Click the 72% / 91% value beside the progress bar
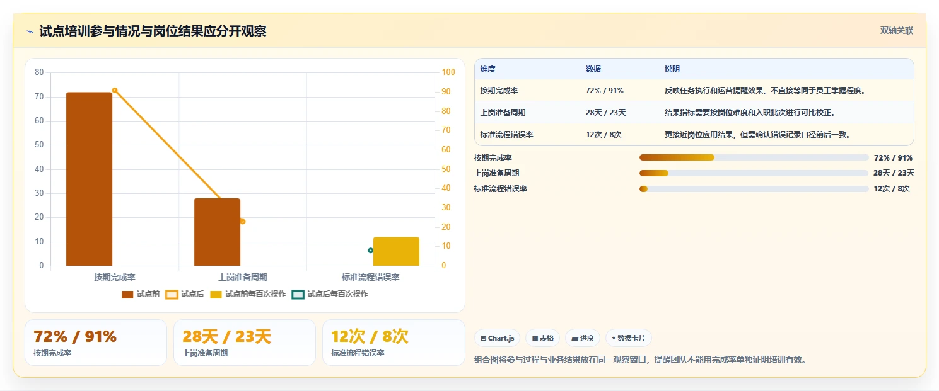 [x=893, y=158]
